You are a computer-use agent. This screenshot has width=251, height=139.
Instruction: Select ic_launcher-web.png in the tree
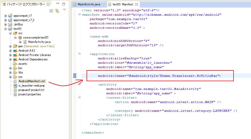pyautogui.click(x=31, y=86)
